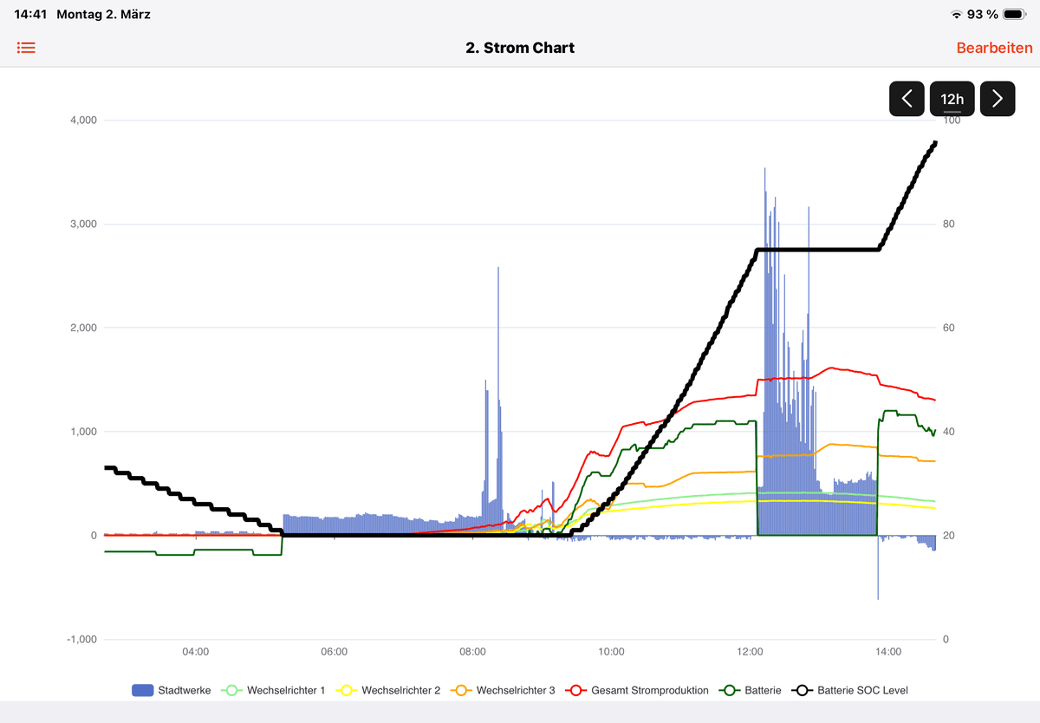This screenshot has width=1040, height=723.
Task: Click the 2,000 left axis label
Action: click(83, 328)
